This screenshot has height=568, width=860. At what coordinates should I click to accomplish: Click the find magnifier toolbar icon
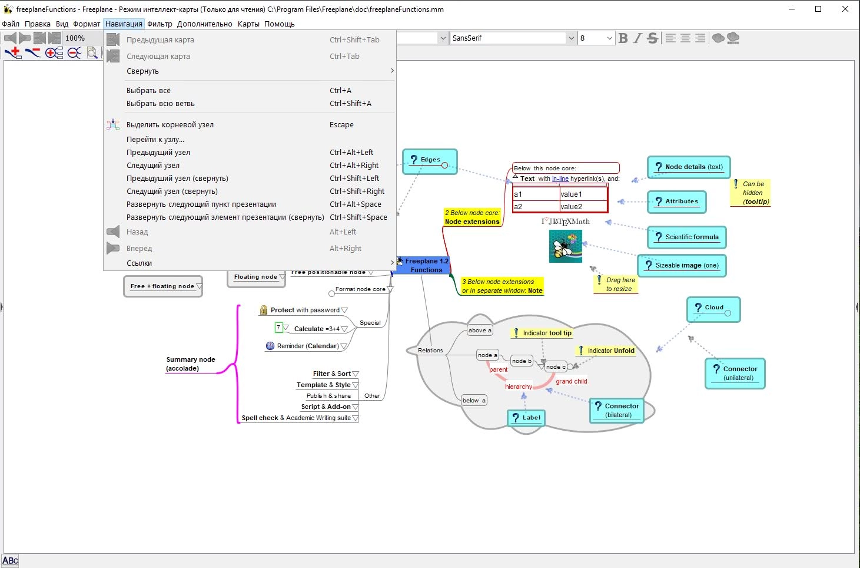point(92,53)
